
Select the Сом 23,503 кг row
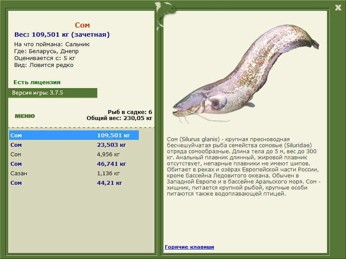pos(74,145)
